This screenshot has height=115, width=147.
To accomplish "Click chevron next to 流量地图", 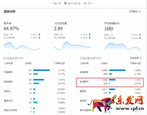I will pyautogui.click(x=141, y=58).
